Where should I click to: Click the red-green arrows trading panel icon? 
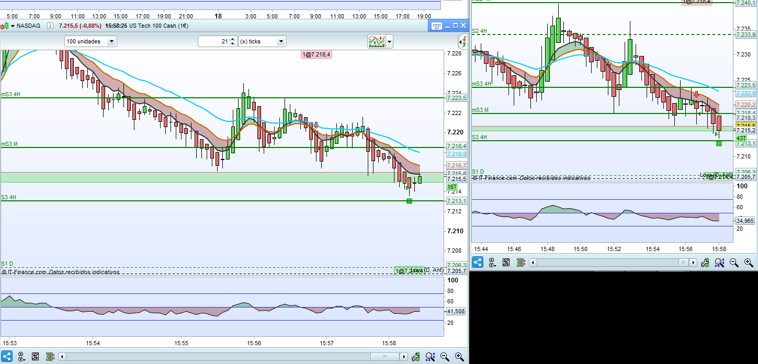click(462, 41)
